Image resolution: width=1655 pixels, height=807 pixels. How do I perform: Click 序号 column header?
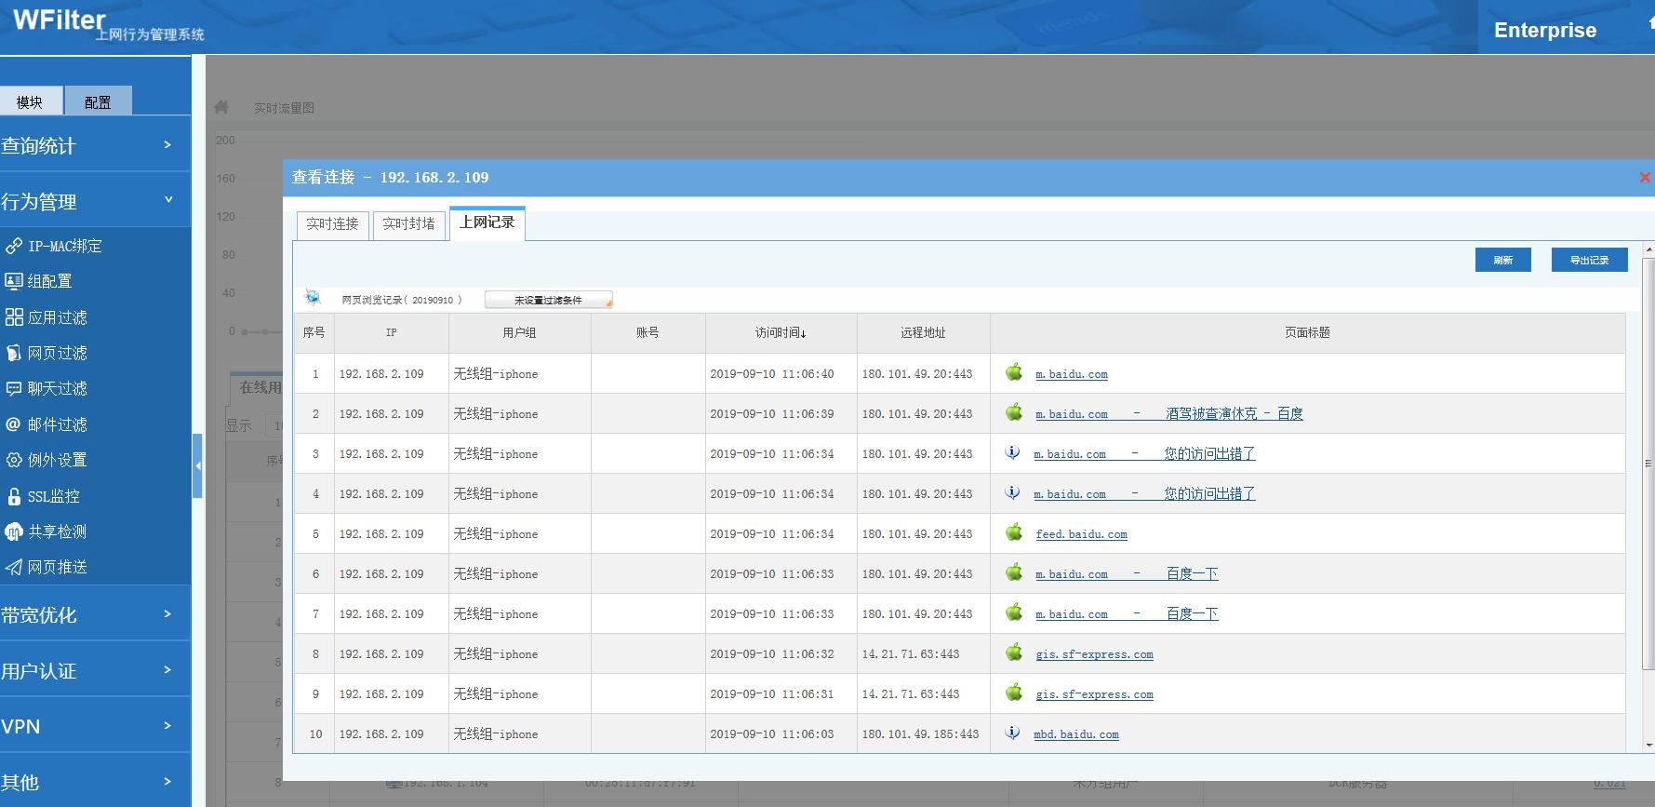pos(314,332)
